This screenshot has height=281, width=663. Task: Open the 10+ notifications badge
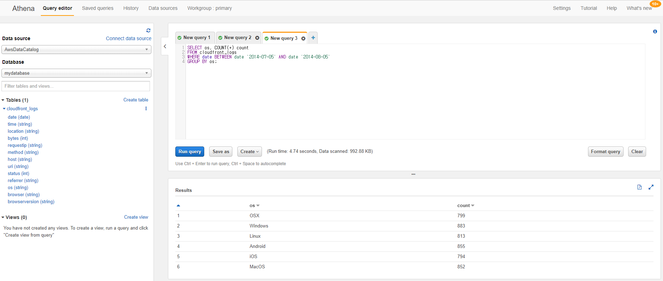tap(655, 4)
